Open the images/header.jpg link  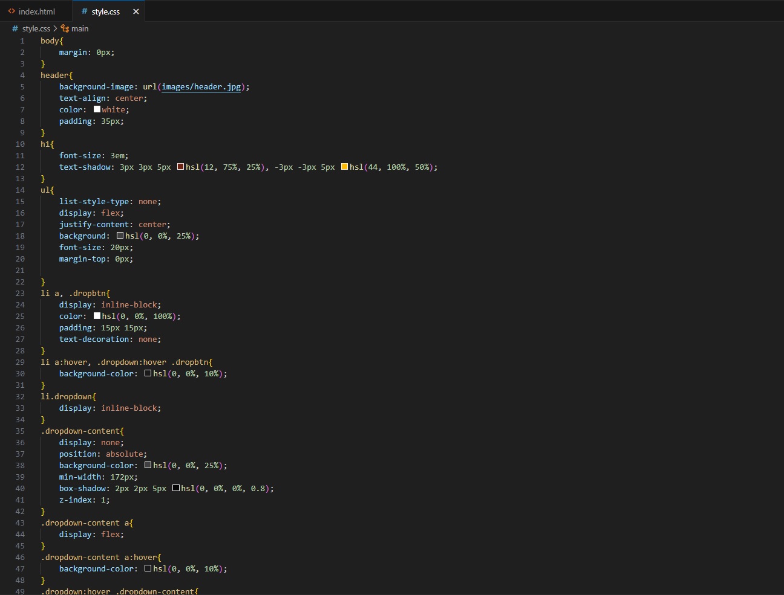(x=201, y=86)
